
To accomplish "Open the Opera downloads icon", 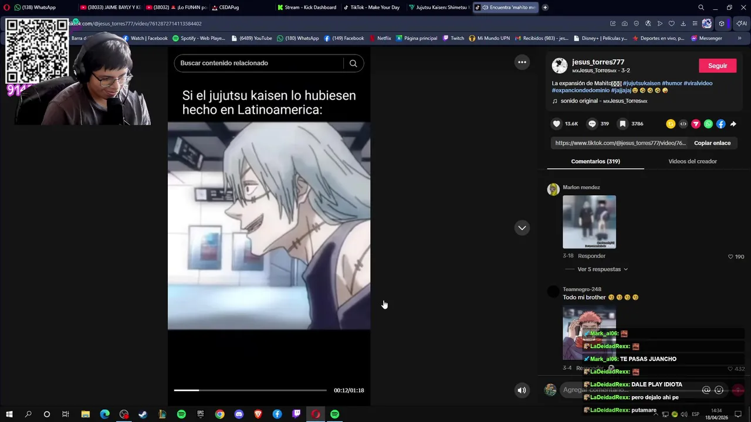I will (683, 23).
